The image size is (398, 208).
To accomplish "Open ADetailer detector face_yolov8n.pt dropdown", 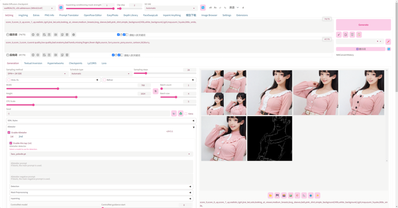I will [x=101, y=154].
